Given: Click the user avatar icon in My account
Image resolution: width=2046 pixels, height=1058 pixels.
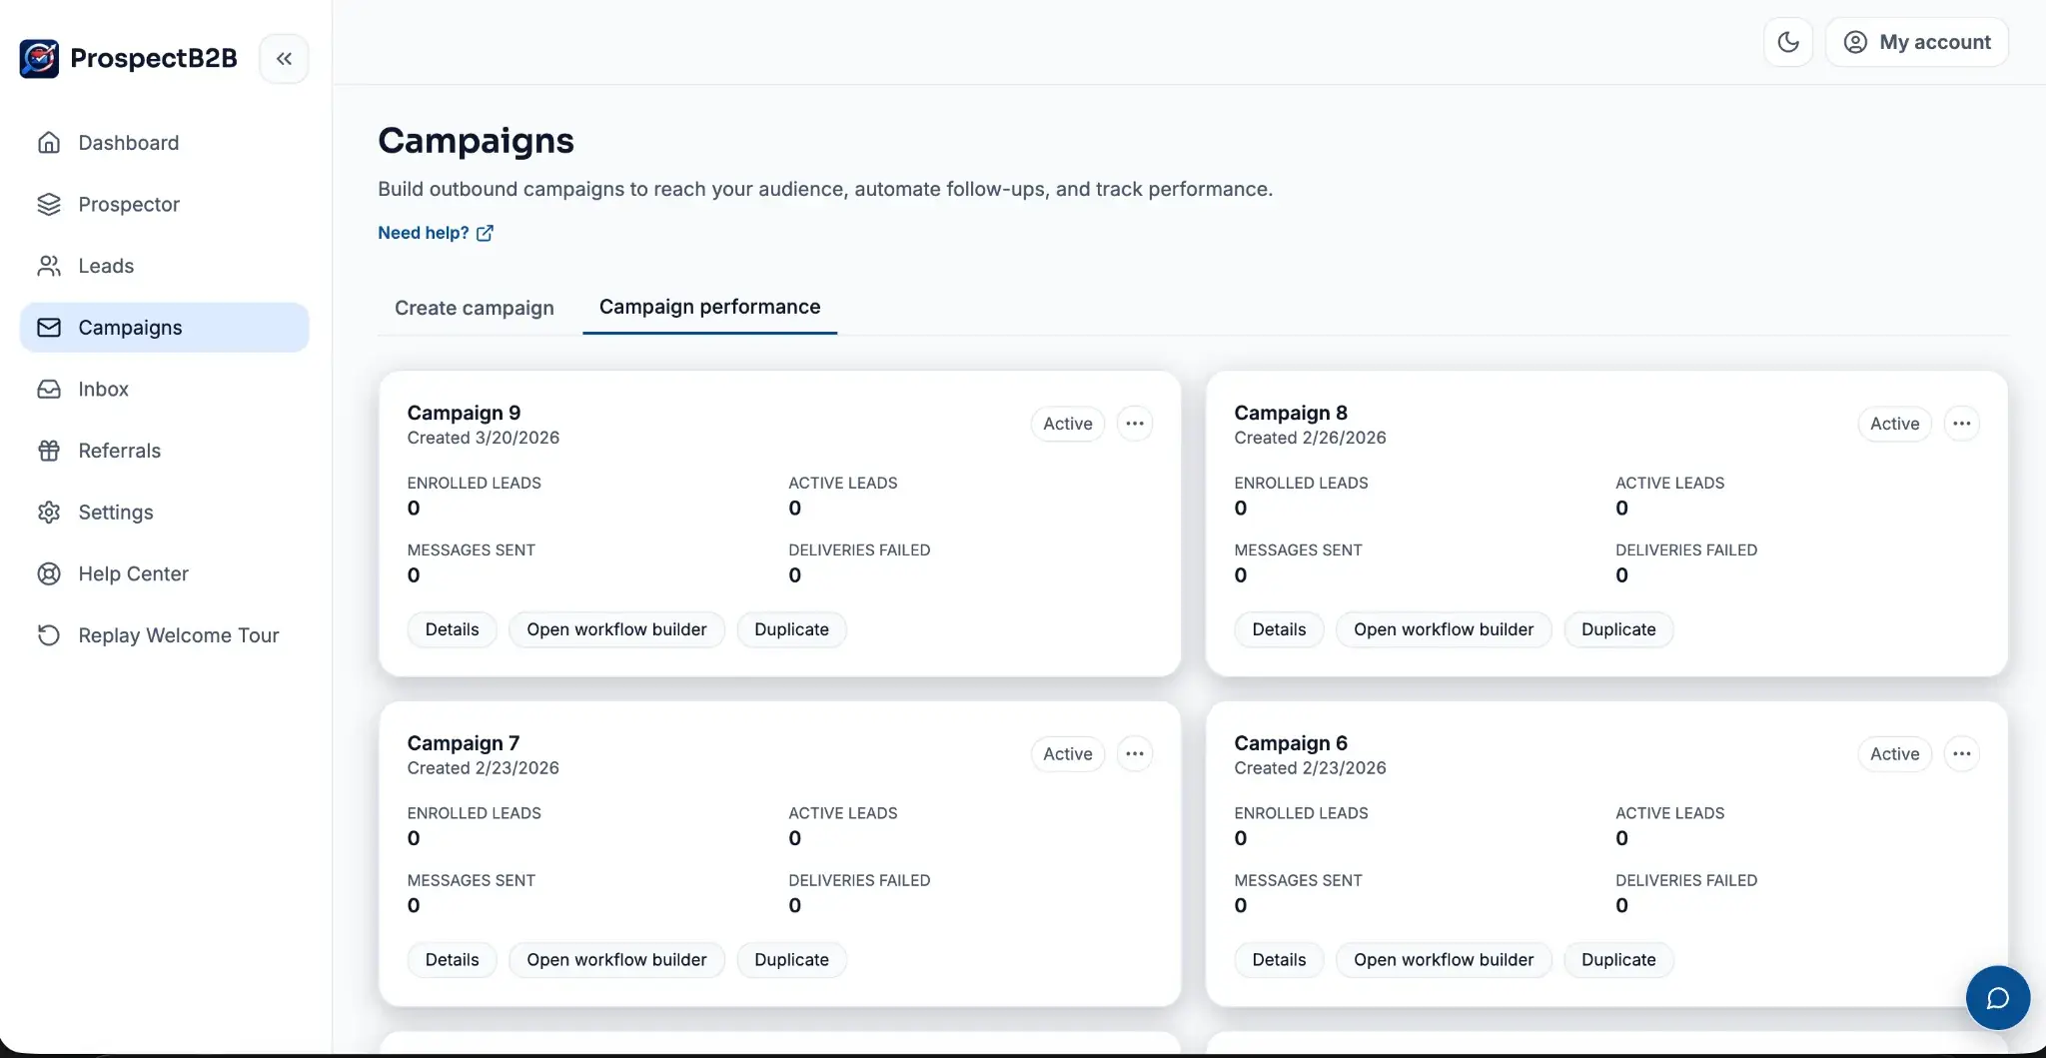Looking at the screenshot, I should (1855, 42).
